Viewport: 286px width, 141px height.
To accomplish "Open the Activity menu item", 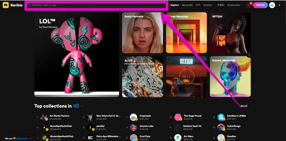I will (207, 5).
